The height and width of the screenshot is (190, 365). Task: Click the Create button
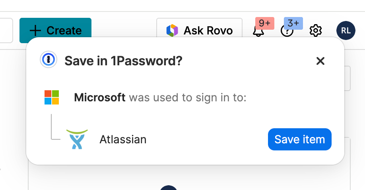[55, 30]
